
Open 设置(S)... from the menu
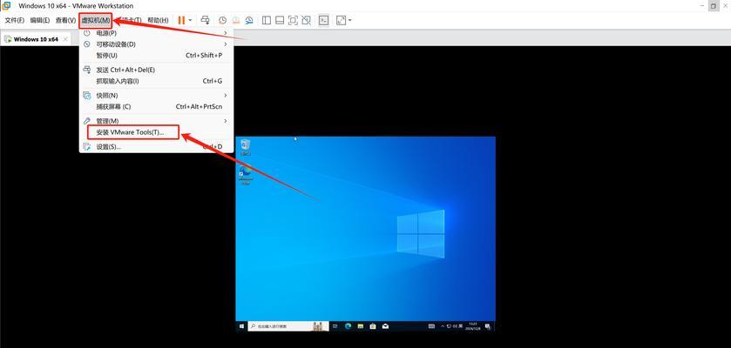click(156, 146)
